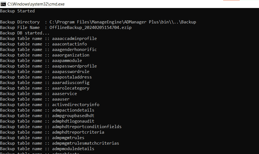Click the admpmgmtrulesmatchcriterias table name

pos(86,143)
